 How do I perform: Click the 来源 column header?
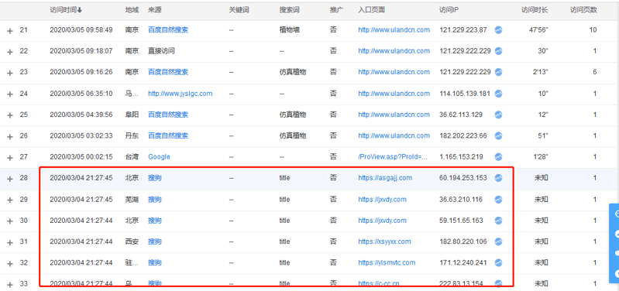point(155,10)
